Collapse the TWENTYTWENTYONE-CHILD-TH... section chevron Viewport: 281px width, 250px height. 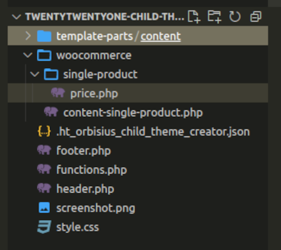tap(16, 17)
